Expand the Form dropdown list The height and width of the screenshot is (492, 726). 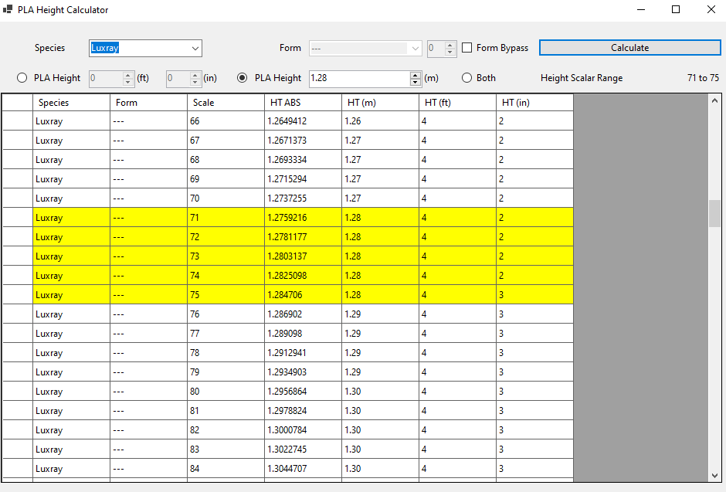coord(416,49)
